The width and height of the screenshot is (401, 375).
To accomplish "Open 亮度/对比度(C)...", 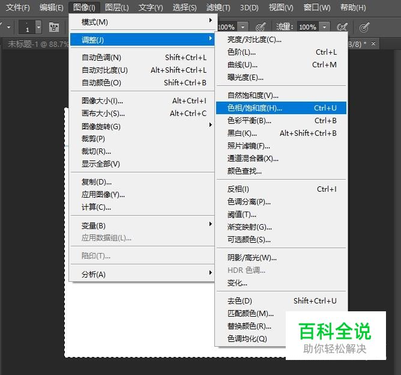I will 281,40.
